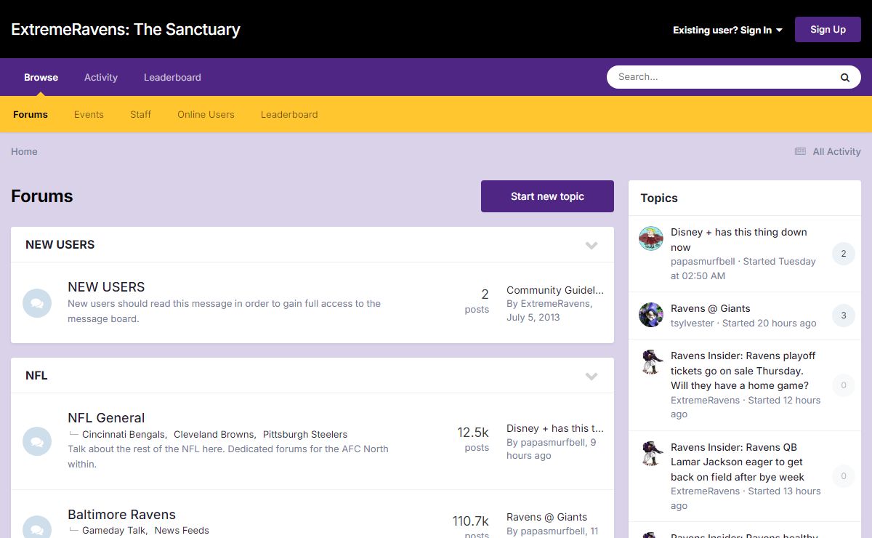
Task: Open tsylvester's avatar beside Ravens @ Giants
Action: (650, 315)
